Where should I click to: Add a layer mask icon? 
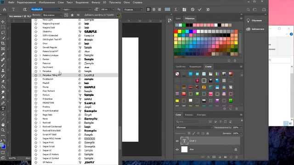(214, 157)
